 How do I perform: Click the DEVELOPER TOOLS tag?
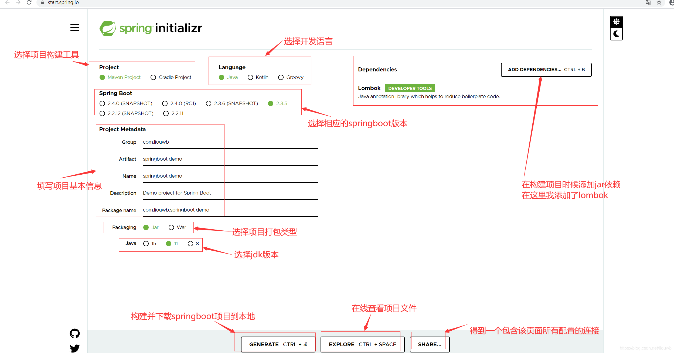click(x=410, y=88)
